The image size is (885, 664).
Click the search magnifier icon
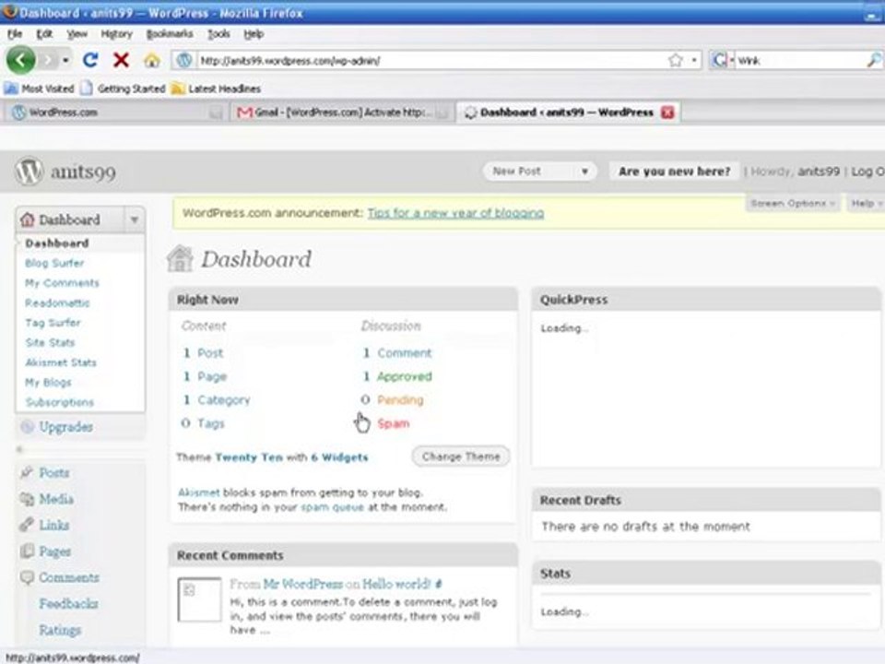[x=873, y=60]
